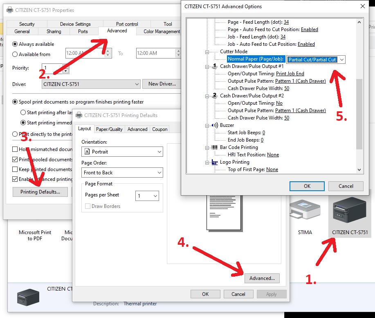Viewport: 375px width, 318px height.
Task: Switch to the Port control tab
Action: click(127, 24)
